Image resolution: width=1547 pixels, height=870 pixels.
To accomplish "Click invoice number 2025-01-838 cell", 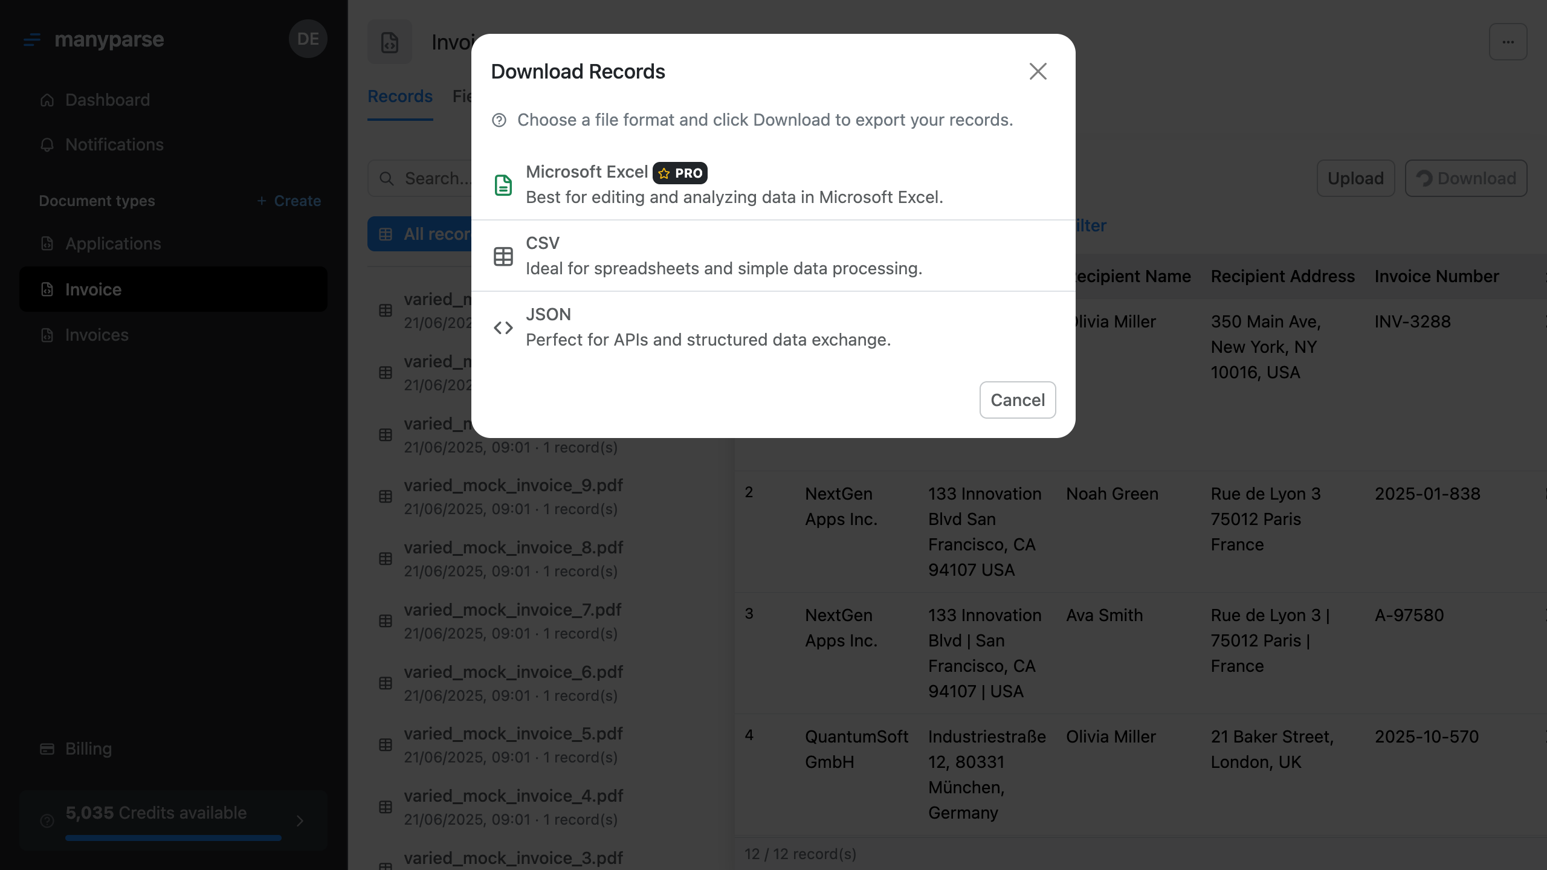I will pyautogui.click(x=1427, y=494).
